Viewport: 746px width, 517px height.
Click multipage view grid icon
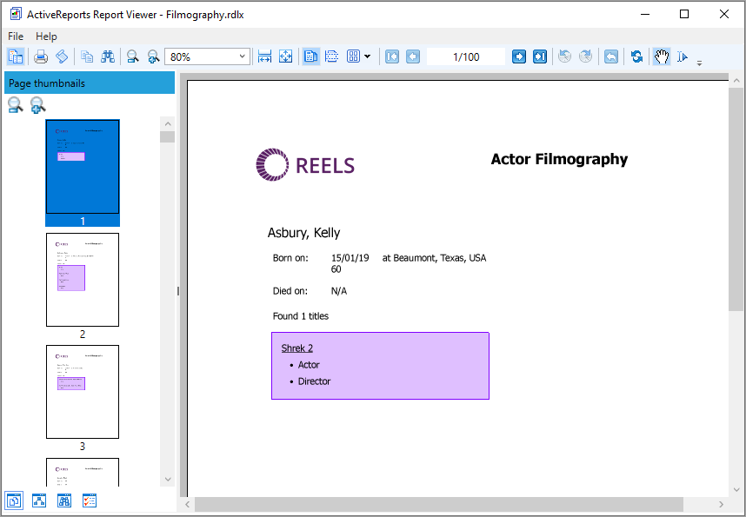click(x=354, y=56)
